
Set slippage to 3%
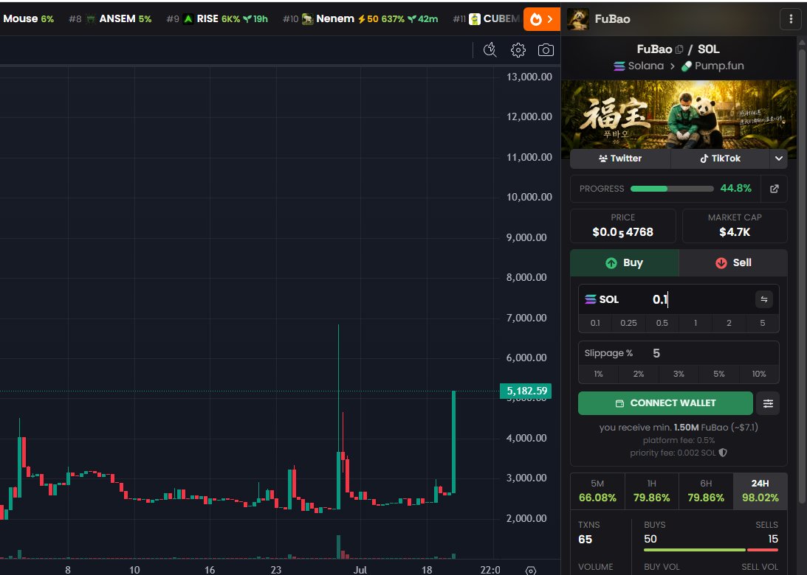pyautogui.click(x=679, y=374)
